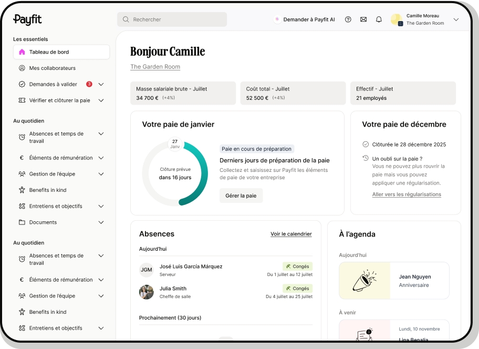Click the JGM initials avatar
The image size is (479, 349).
click(x=147, y=270)
